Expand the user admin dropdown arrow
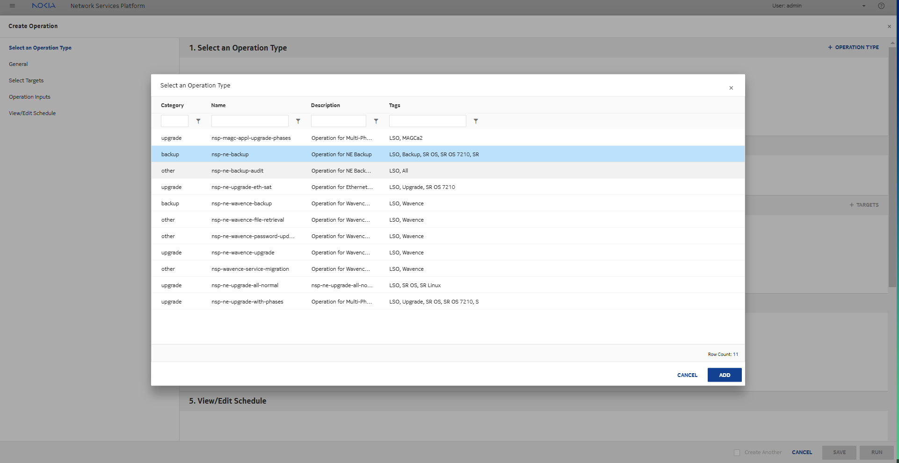The image size is (899, 463). 864,6
